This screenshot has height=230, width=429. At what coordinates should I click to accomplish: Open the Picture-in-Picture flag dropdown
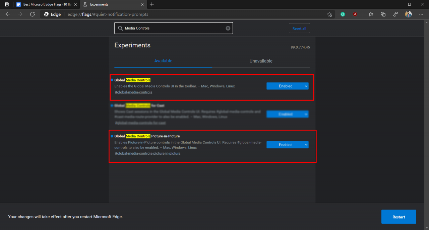(x=287, y=145)
